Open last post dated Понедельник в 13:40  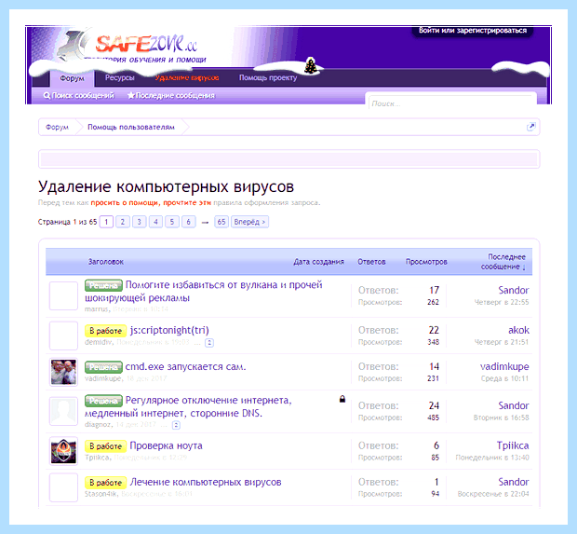(x=492, y=458)
